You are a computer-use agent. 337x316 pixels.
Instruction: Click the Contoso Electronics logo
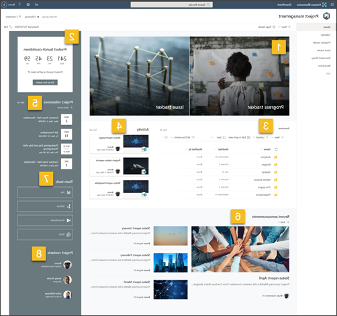(x=324, y=5)
